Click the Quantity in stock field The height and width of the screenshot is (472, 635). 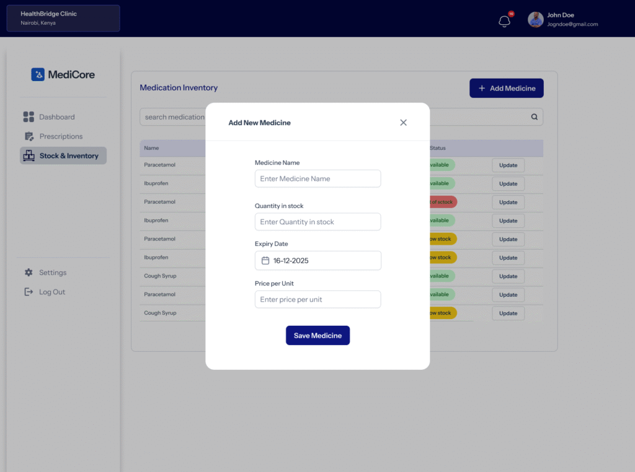(317, 222)
